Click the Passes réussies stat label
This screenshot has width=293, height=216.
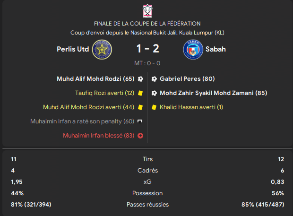(x=147, y=205)
